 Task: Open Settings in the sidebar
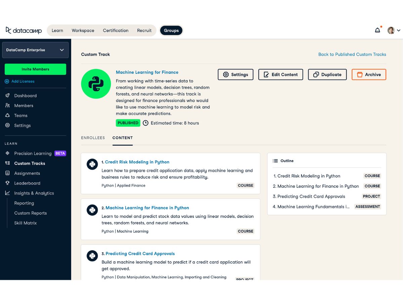coord(23,125)
